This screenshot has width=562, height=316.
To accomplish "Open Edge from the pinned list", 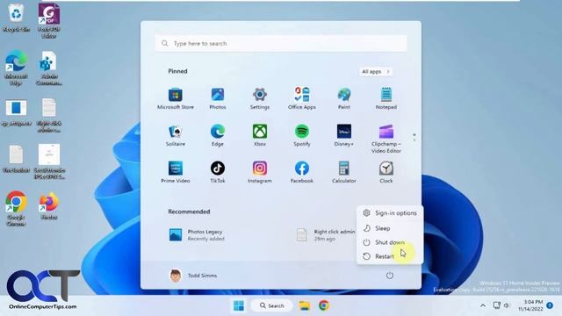I will click(218, 135).
